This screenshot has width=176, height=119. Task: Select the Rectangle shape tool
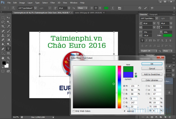pos(8,53)
